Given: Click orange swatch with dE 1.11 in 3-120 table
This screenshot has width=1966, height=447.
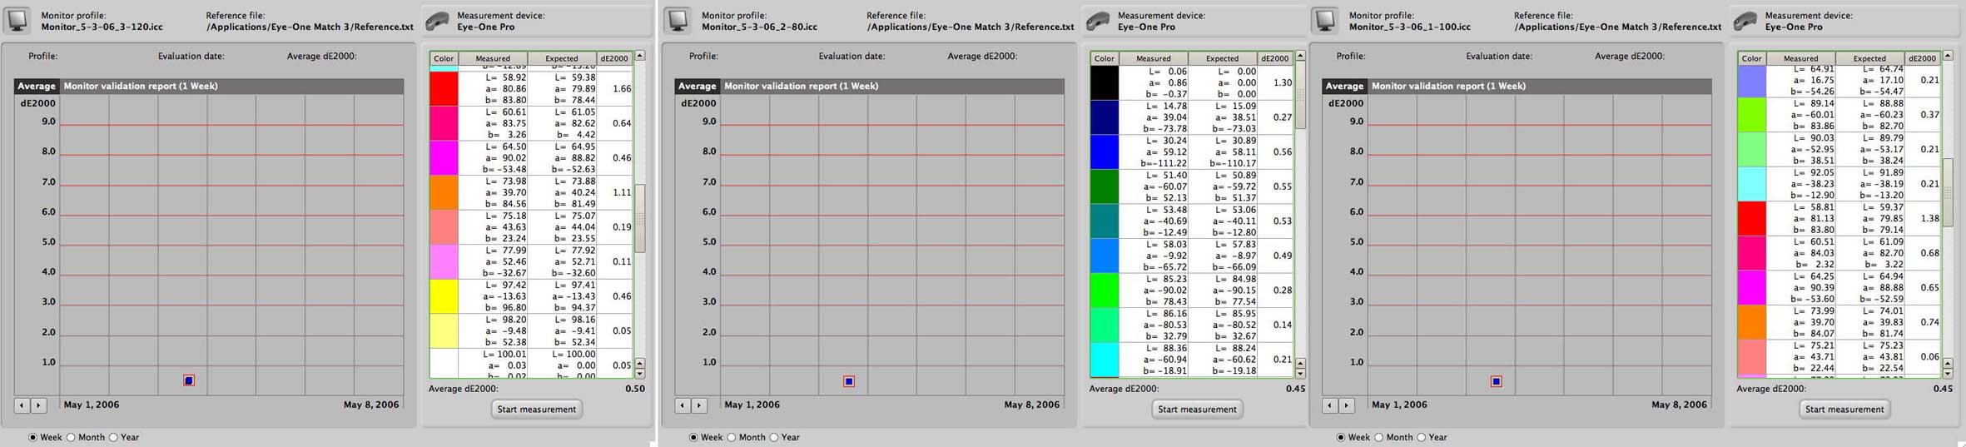Looking at the screenshot, I should click(x=444, y=192).
